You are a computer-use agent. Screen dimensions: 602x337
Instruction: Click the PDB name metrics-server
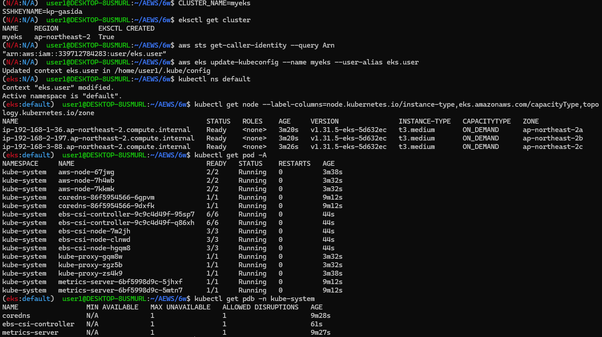click(30, 333)
